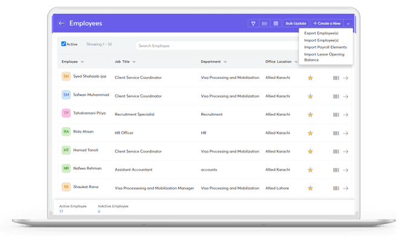Open Nafees Rehman details arrow
Viewport: 406px width, 241px height.
(x=346, y=170)
